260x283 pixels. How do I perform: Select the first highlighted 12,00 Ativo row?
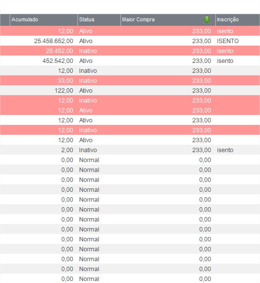click(x=130, y=31)
